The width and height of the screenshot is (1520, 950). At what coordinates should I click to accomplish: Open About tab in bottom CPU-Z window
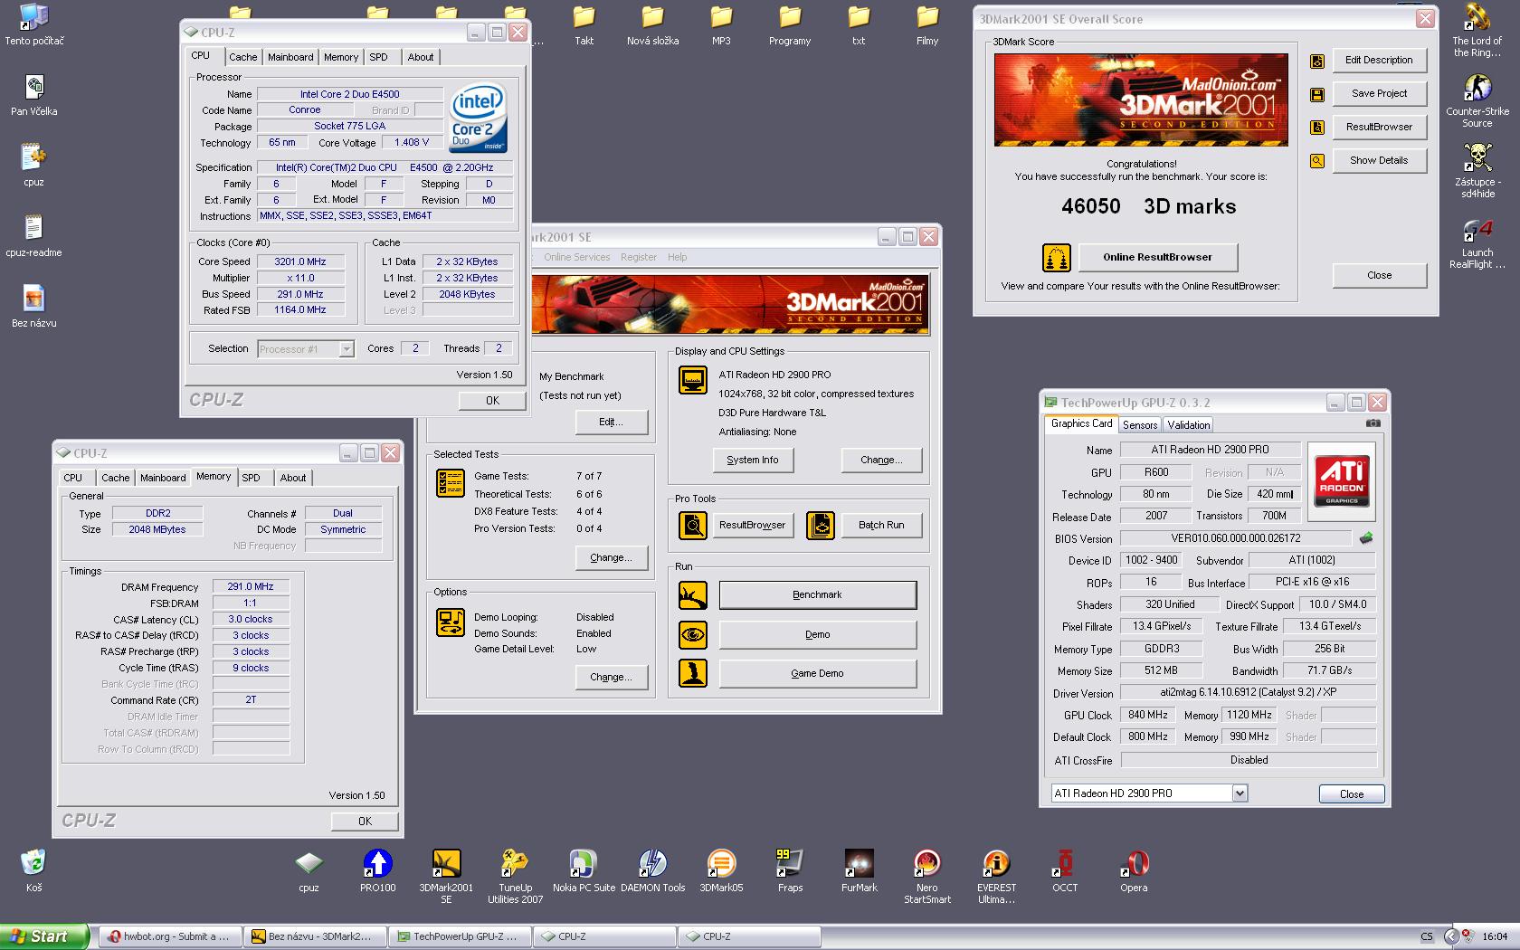pyautogui.click(x=292, y=478)
